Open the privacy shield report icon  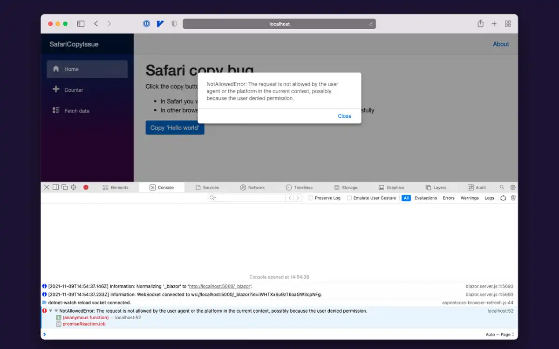coord(174,24)
